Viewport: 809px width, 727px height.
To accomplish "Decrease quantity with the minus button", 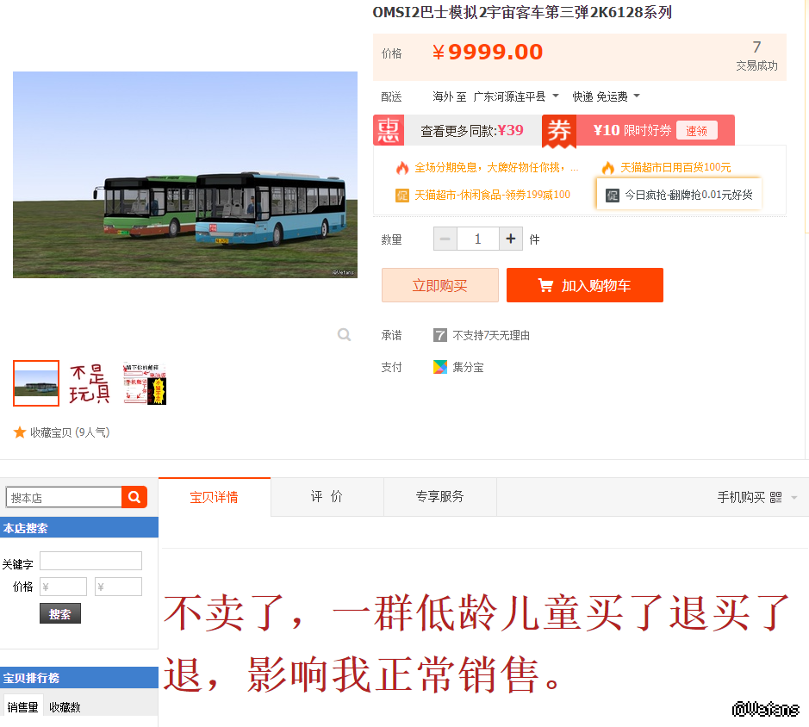I will click(x=445, y=239).
